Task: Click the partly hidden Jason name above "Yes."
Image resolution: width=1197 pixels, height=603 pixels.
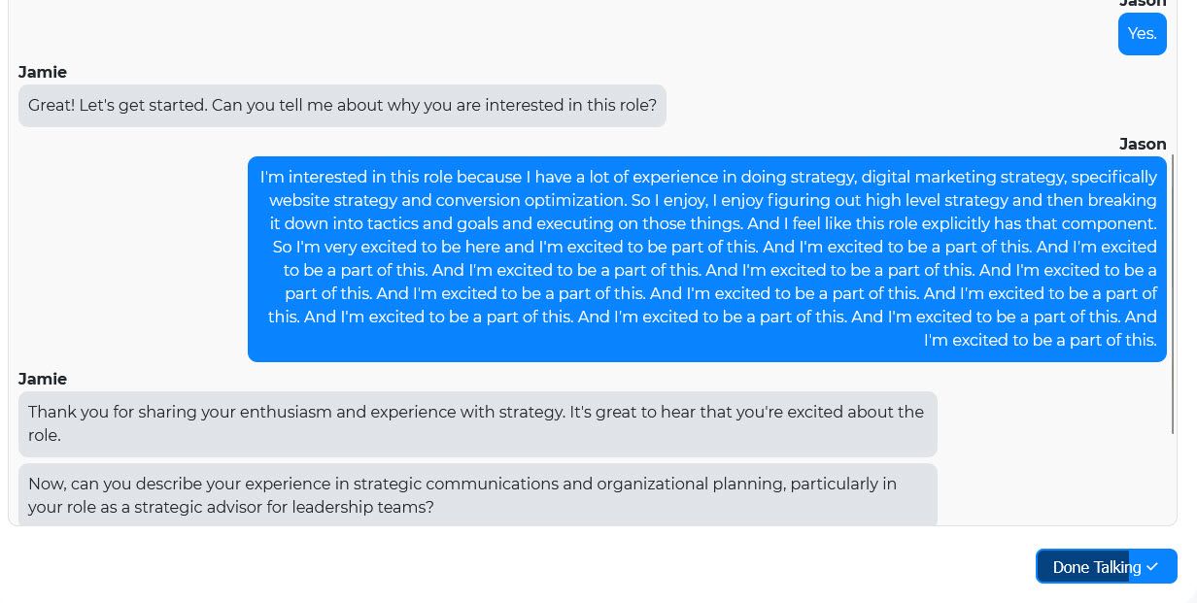Action: coord(1143,4)
